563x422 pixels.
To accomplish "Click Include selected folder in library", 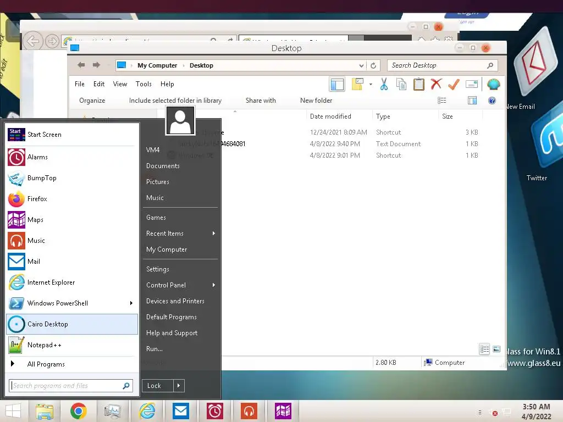I will click(175, 101).
